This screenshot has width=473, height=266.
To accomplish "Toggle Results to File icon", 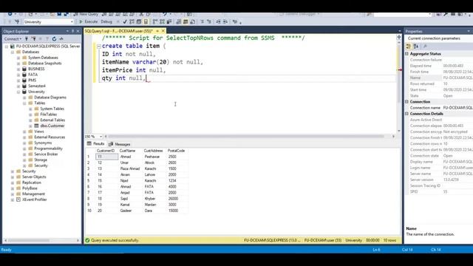I will coord(192,21).
